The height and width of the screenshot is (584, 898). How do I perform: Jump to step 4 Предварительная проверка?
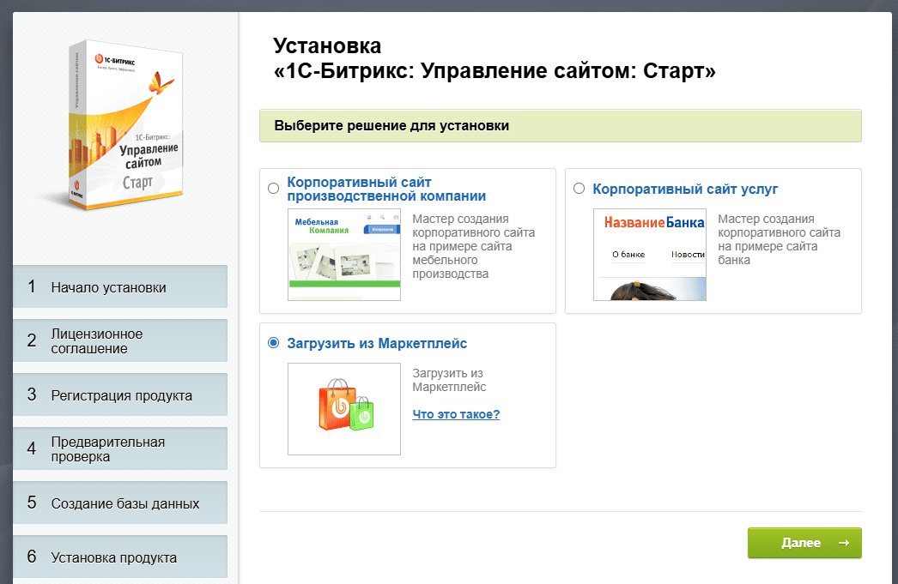click(x=120, y=449)
